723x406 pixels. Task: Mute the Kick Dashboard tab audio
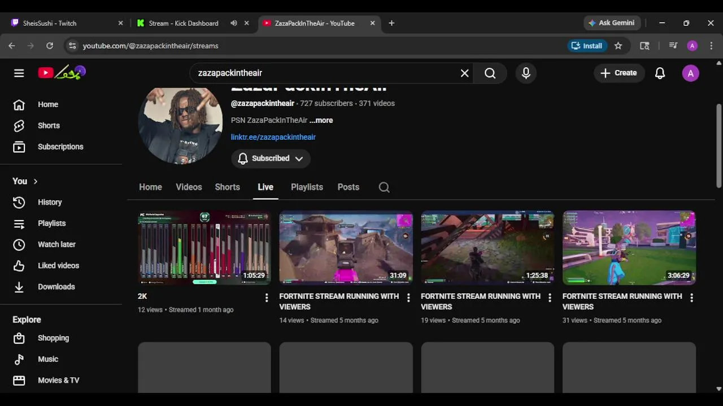coord(234,23)
